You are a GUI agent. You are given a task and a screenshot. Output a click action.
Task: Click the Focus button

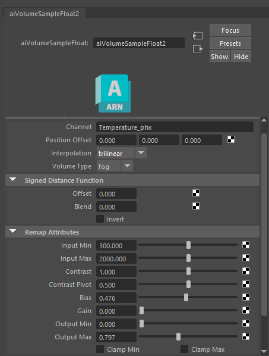tap(230, 30)
